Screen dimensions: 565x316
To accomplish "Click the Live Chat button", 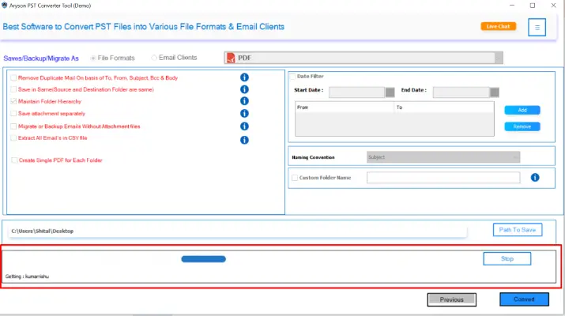I will coord(499,26).
